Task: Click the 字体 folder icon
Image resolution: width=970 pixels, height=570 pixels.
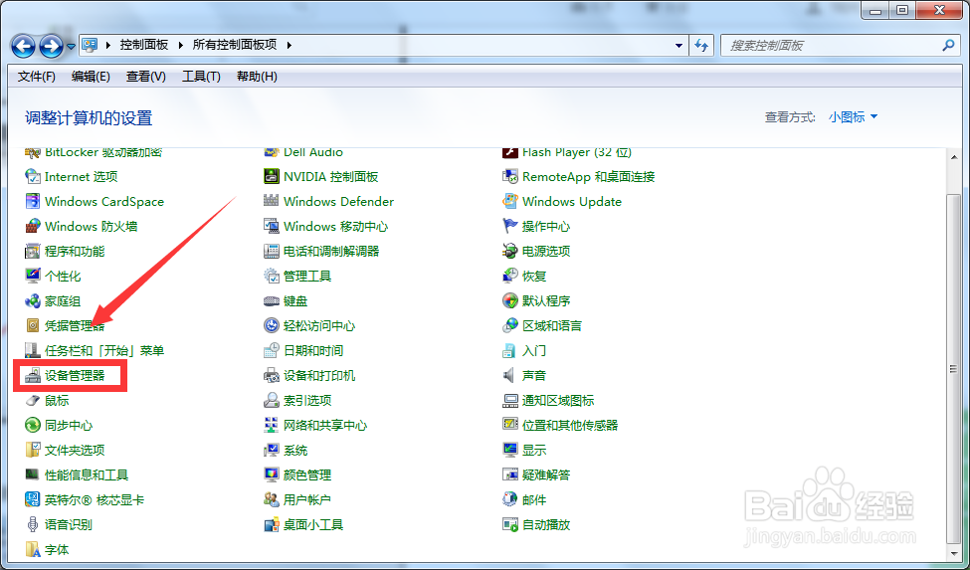Action: click(x=32, y=549)
